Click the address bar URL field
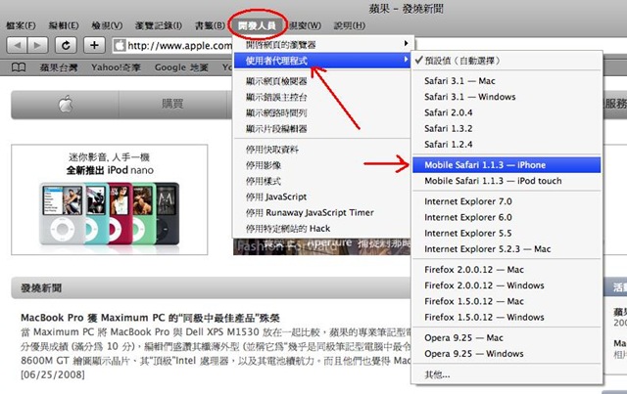The image size is (627, 394). 172,46
